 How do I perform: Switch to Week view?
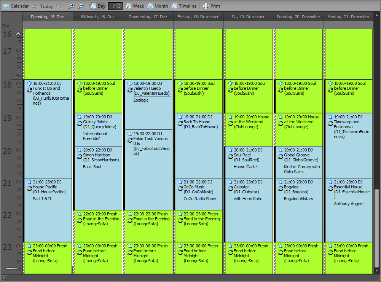tap(135, 6)
